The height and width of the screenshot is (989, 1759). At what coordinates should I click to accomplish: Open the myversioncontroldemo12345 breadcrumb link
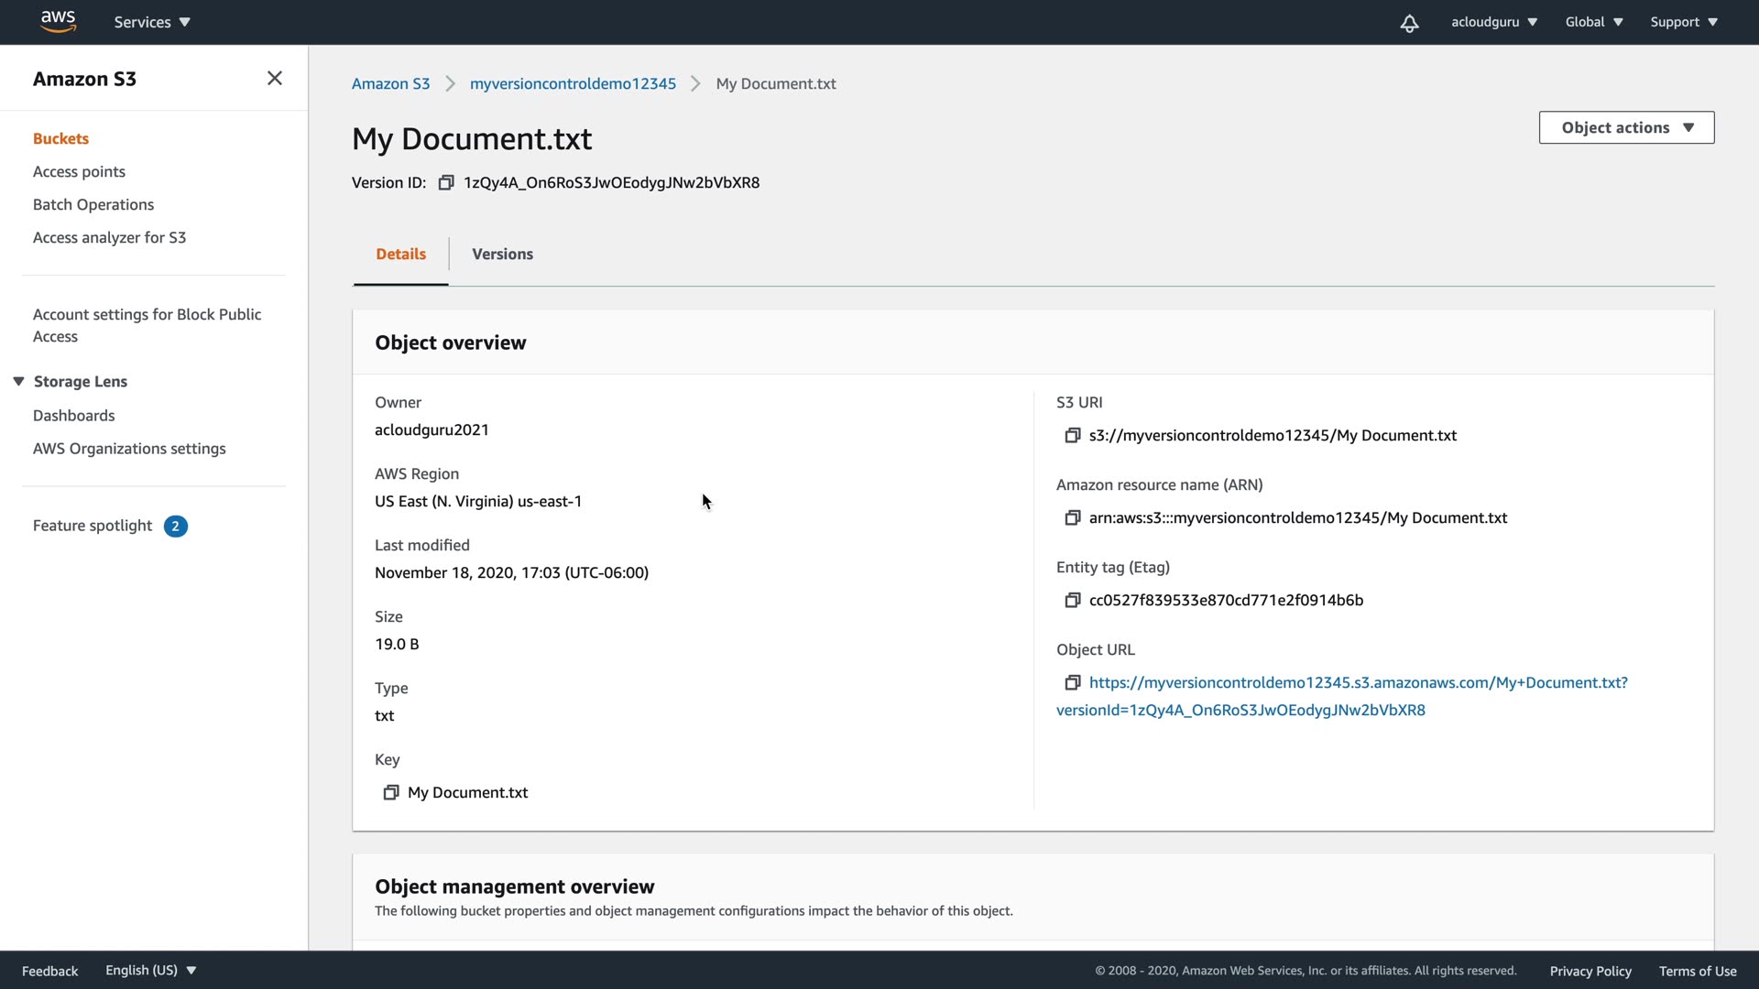[x=573, y=84]
